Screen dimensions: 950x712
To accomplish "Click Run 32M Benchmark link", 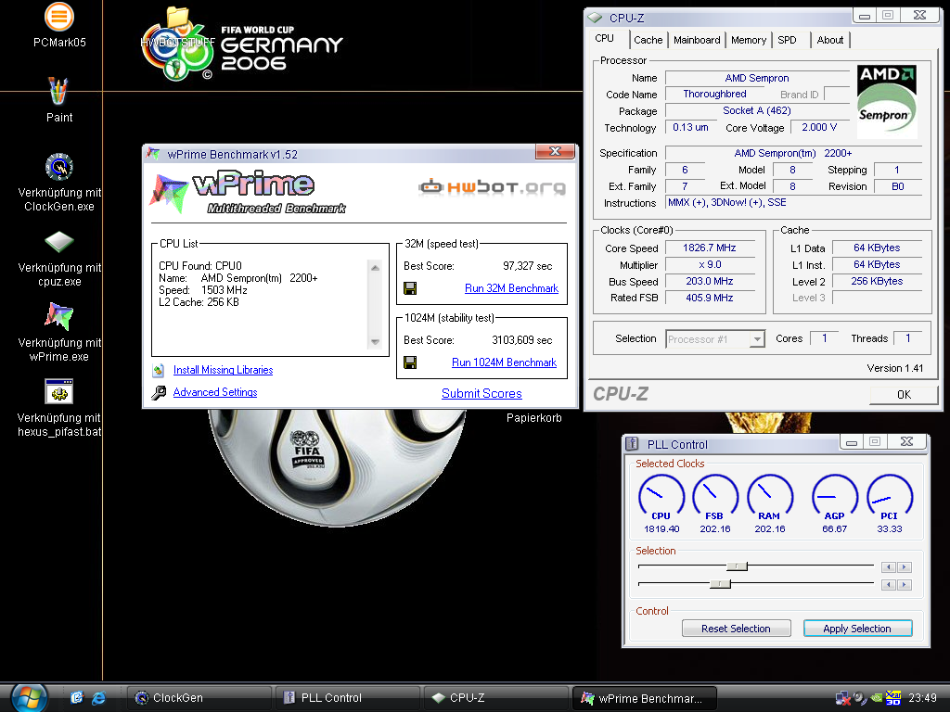I will coord(511,288).
